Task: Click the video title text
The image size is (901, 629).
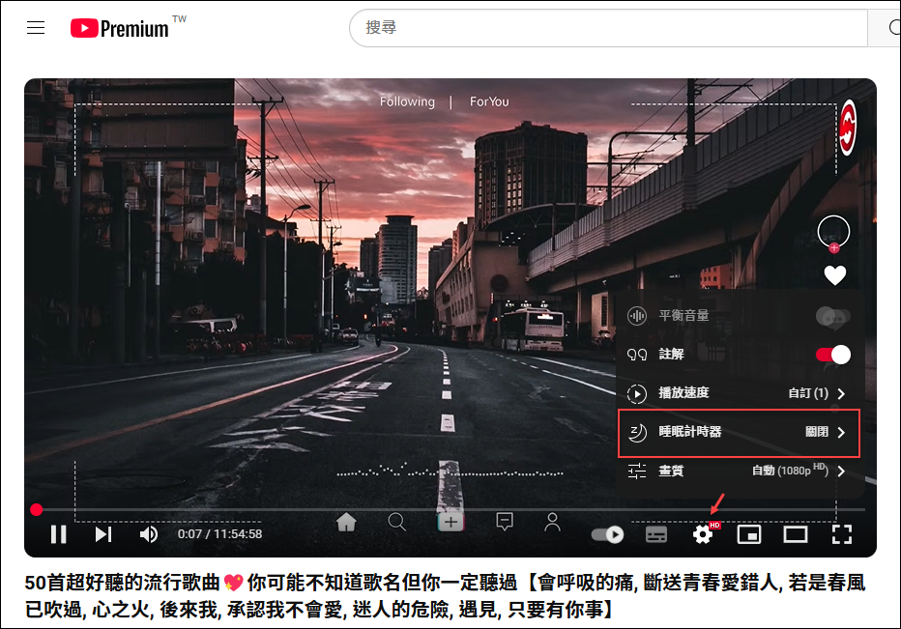Action: [445, 596]
